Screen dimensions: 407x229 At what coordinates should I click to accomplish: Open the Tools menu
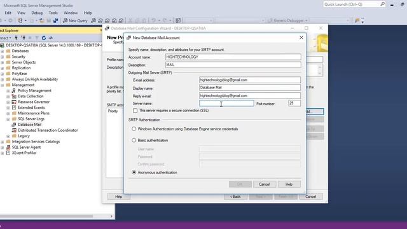[53, 13]
